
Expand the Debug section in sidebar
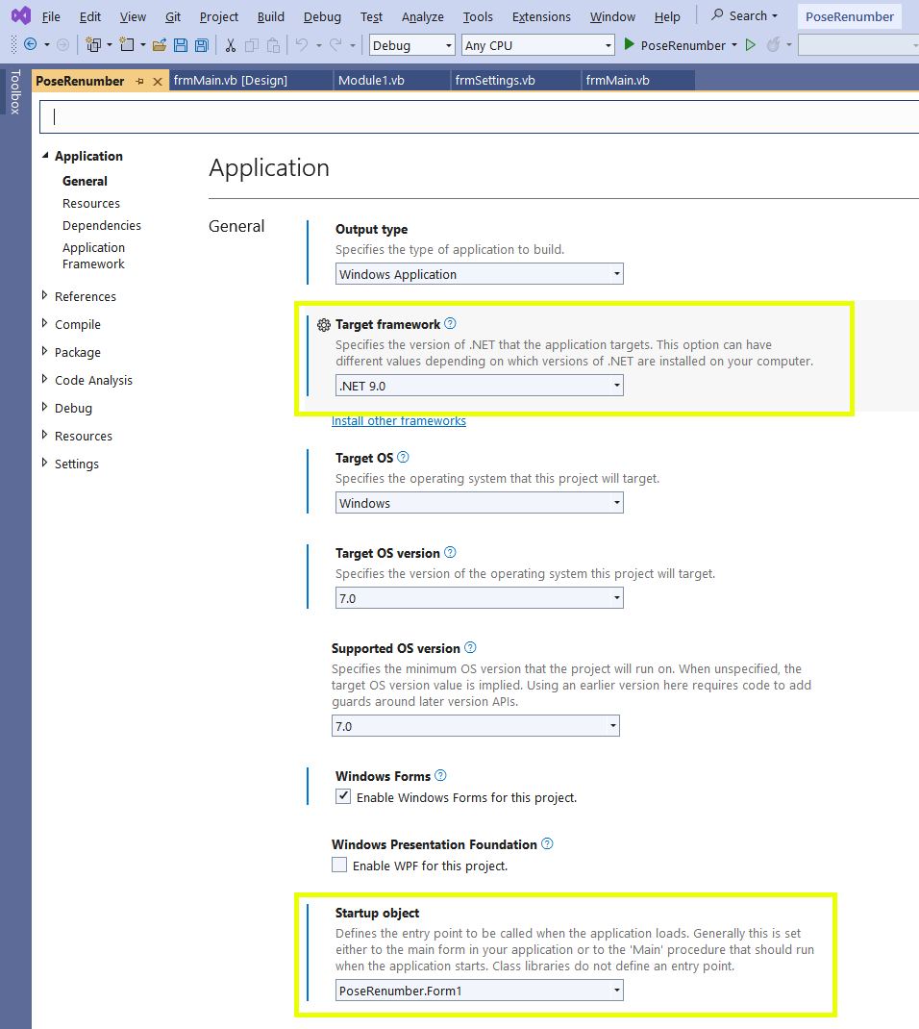(44, 408)
